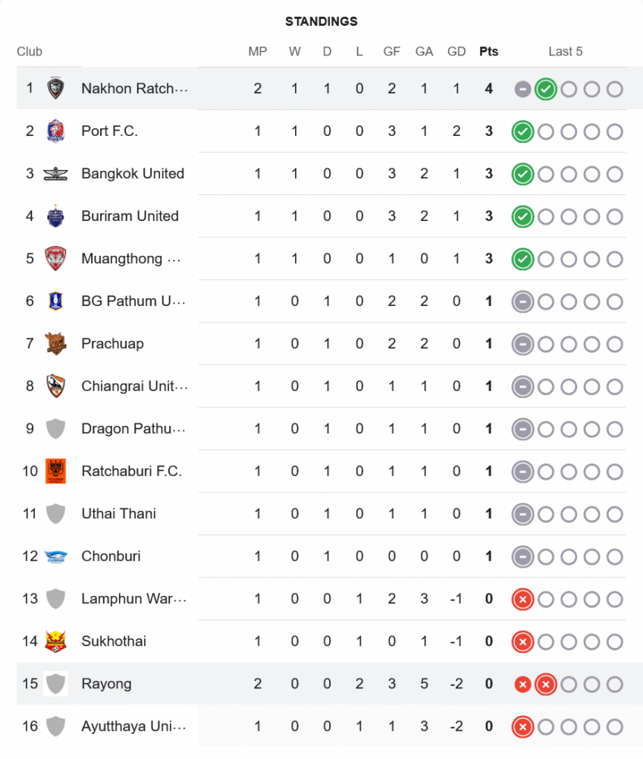This screenshot has width=643, height=759.
Task: Sort standings by Pts column header
Action: pyautogui.click(x=489, y=52)
